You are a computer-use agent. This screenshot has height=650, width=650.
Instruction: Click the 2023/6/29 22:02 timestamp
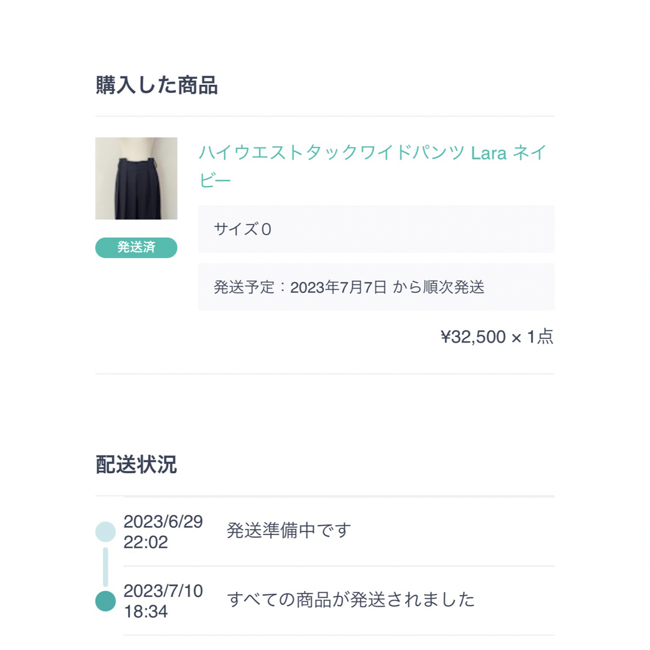click(163, 532)
